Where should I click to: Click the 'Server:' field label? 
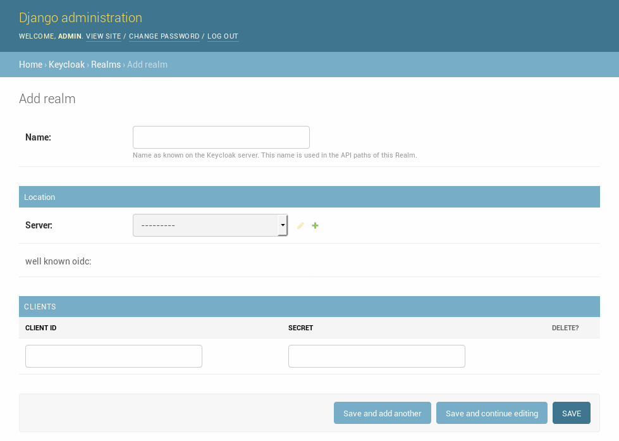(x=39, y=225)
